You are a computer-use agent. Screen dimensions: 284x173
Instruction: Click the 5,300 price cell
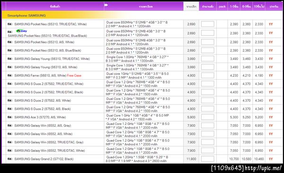click(234, 117)
